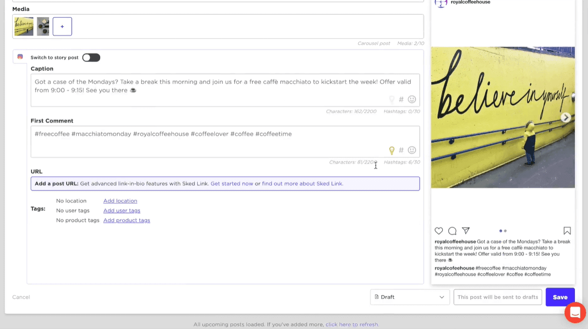Screen dimensions: 588x329
Task: Click the share arrow icon in the preview
Action: pos(465,231)
